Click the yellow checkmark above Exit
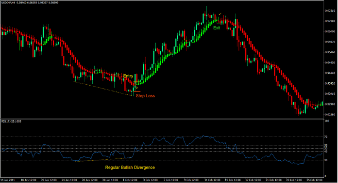Image resolution: width=338 pixels, height=183 pixels. coord(220,14)
